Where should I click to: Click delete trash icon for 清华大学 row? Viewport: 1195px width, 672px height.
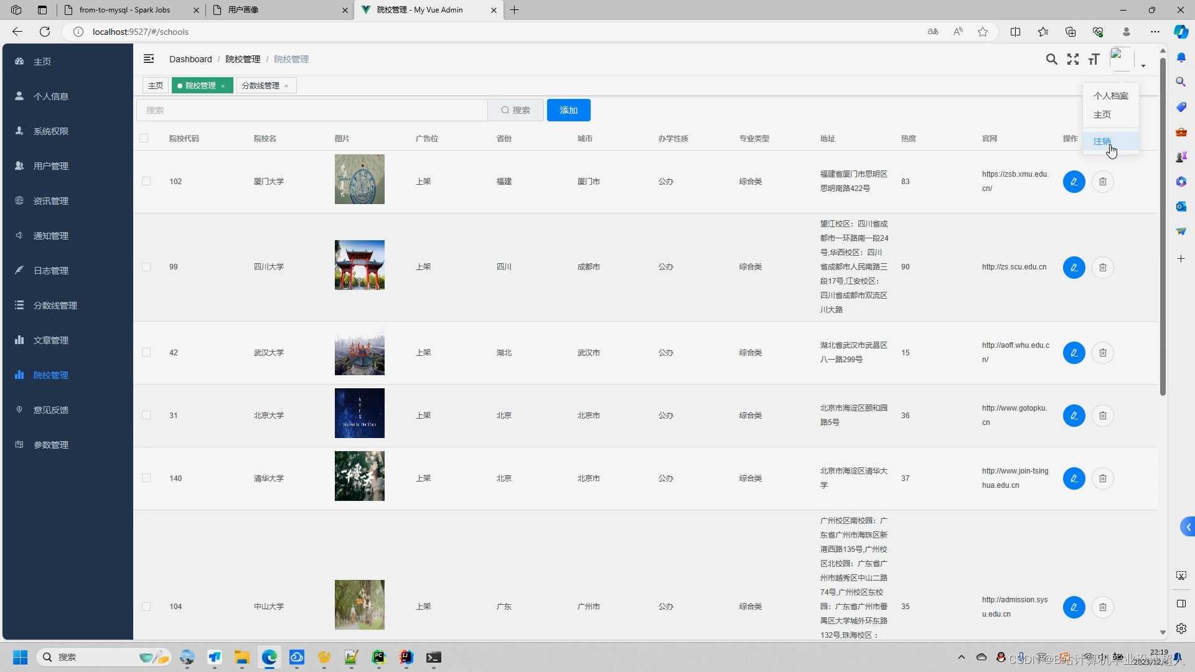[x=1102, y=478]
